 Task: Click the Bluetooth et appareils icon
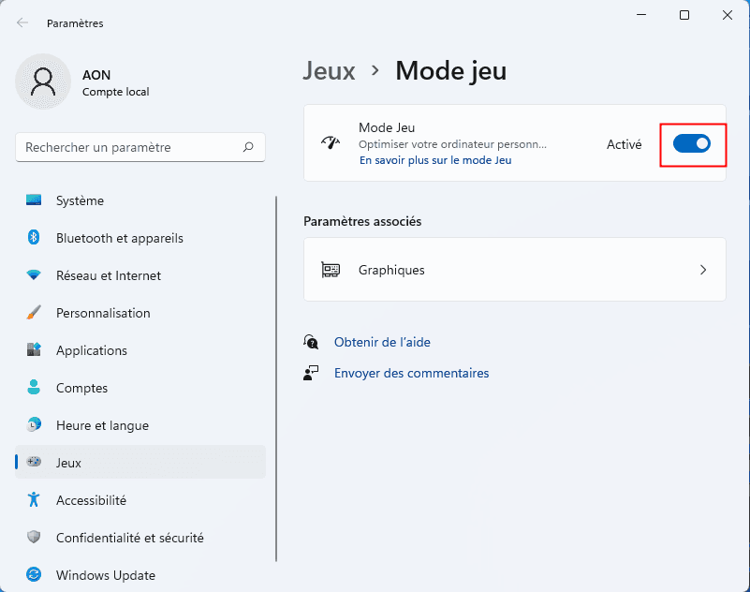click(x=35, y=238)
